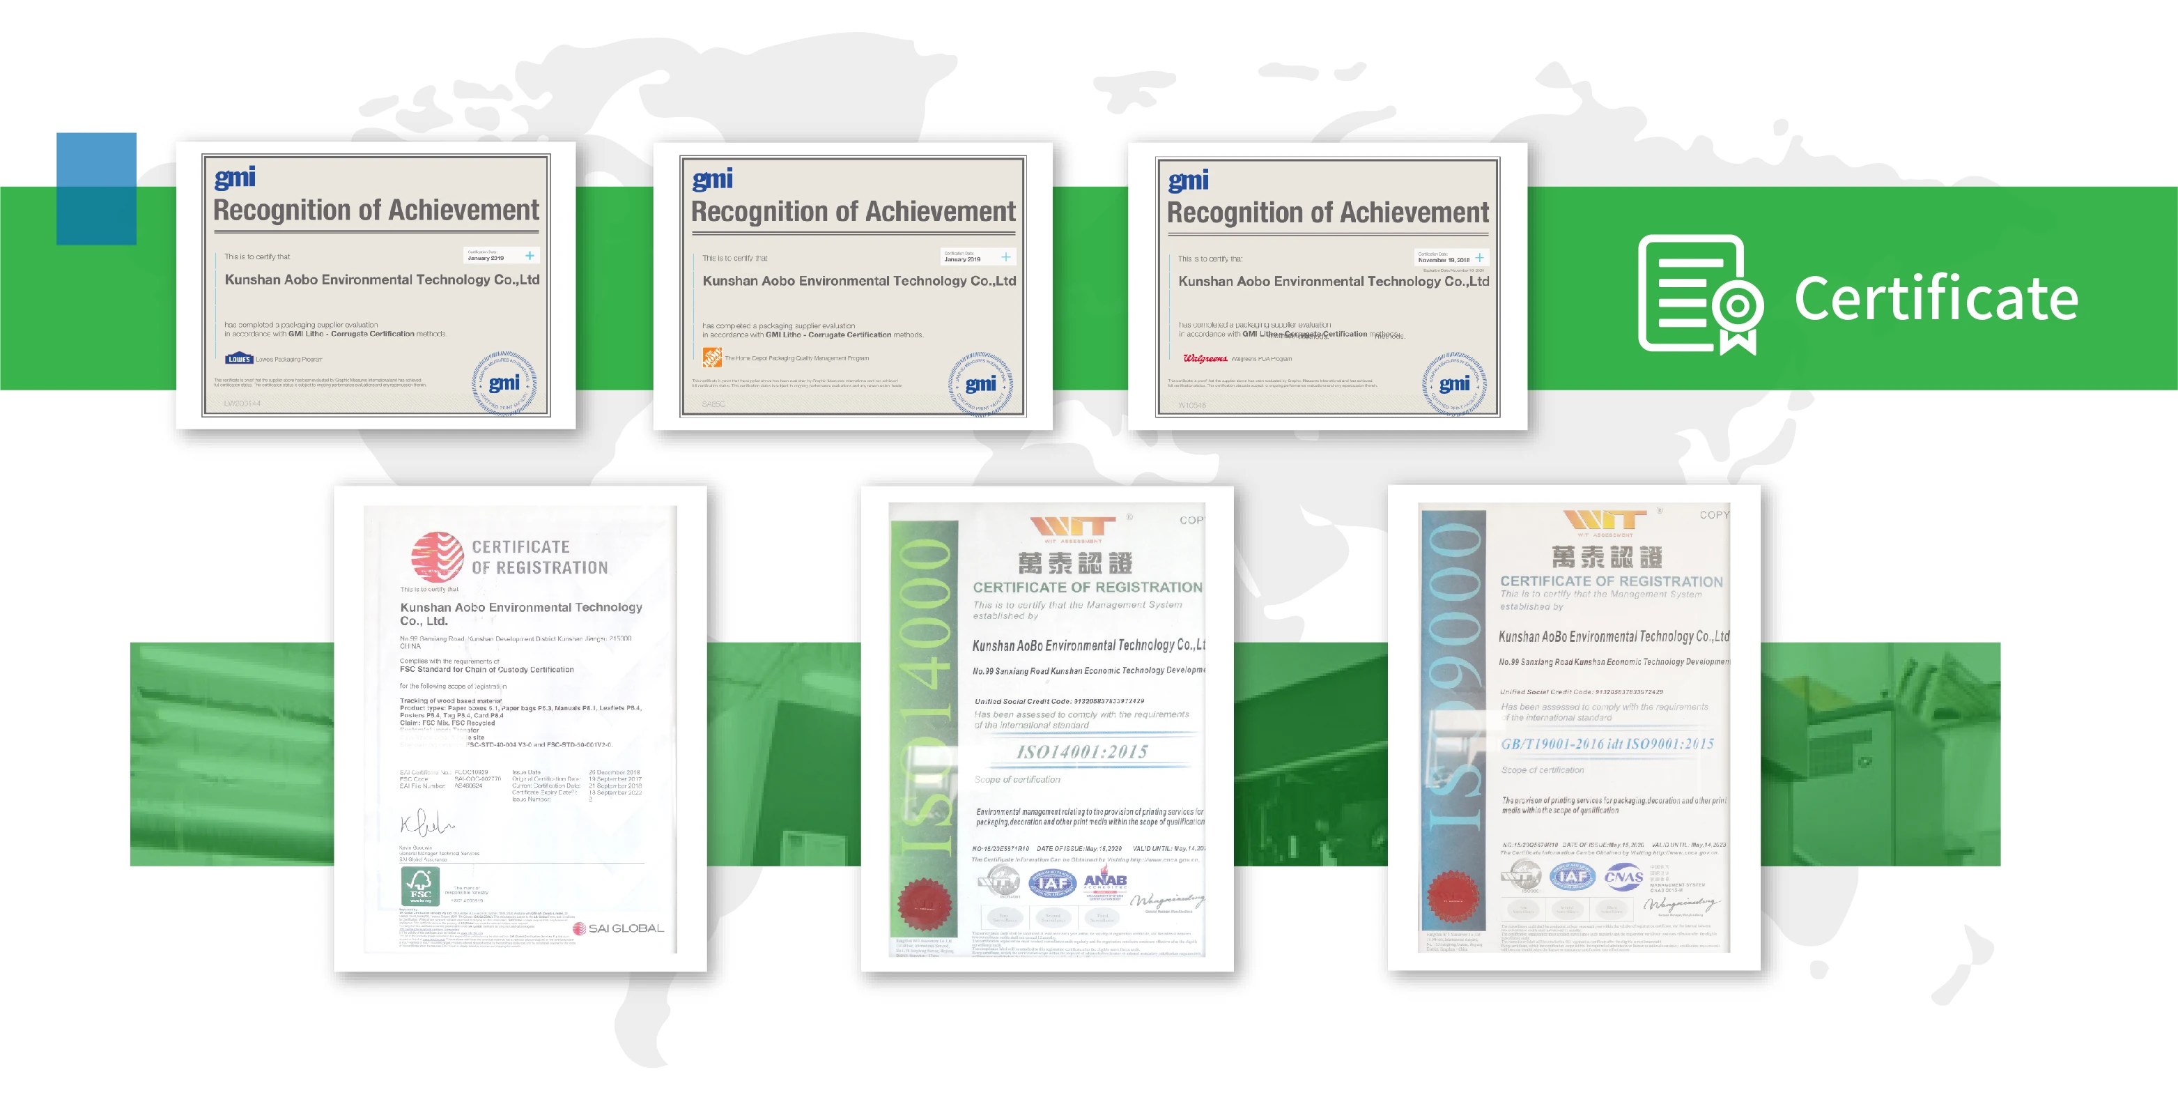This screenshot has height=1104, width=2178.
Task: Open the FSC Certificate of Registration thumbnail
Action: [x=520, y=728]
